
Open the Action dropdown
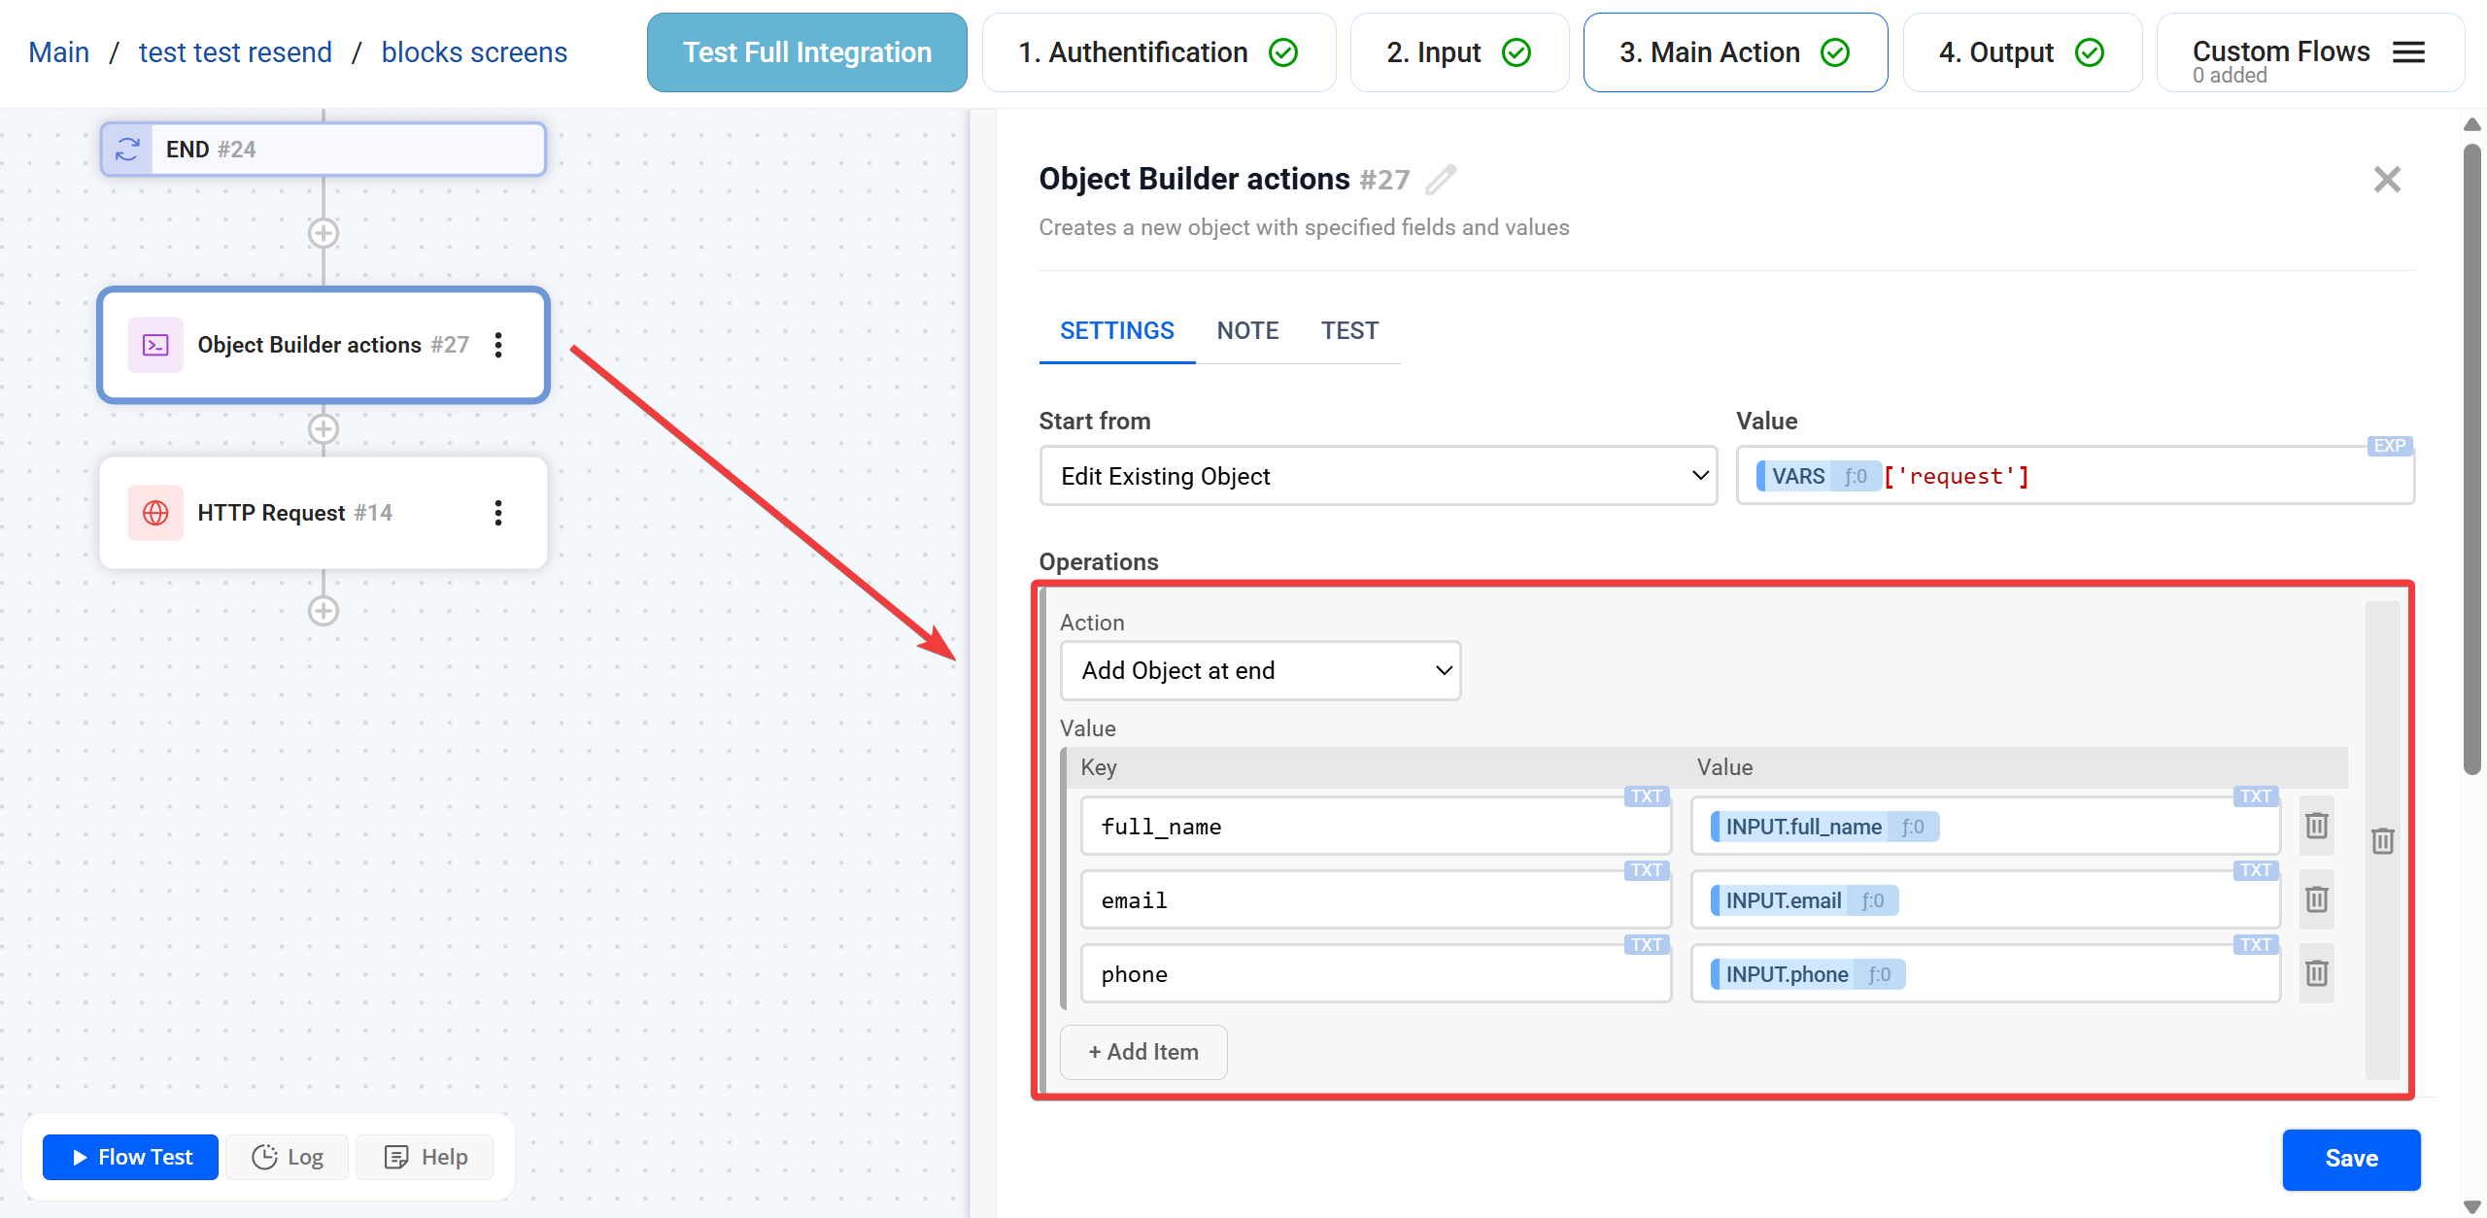1260,670
